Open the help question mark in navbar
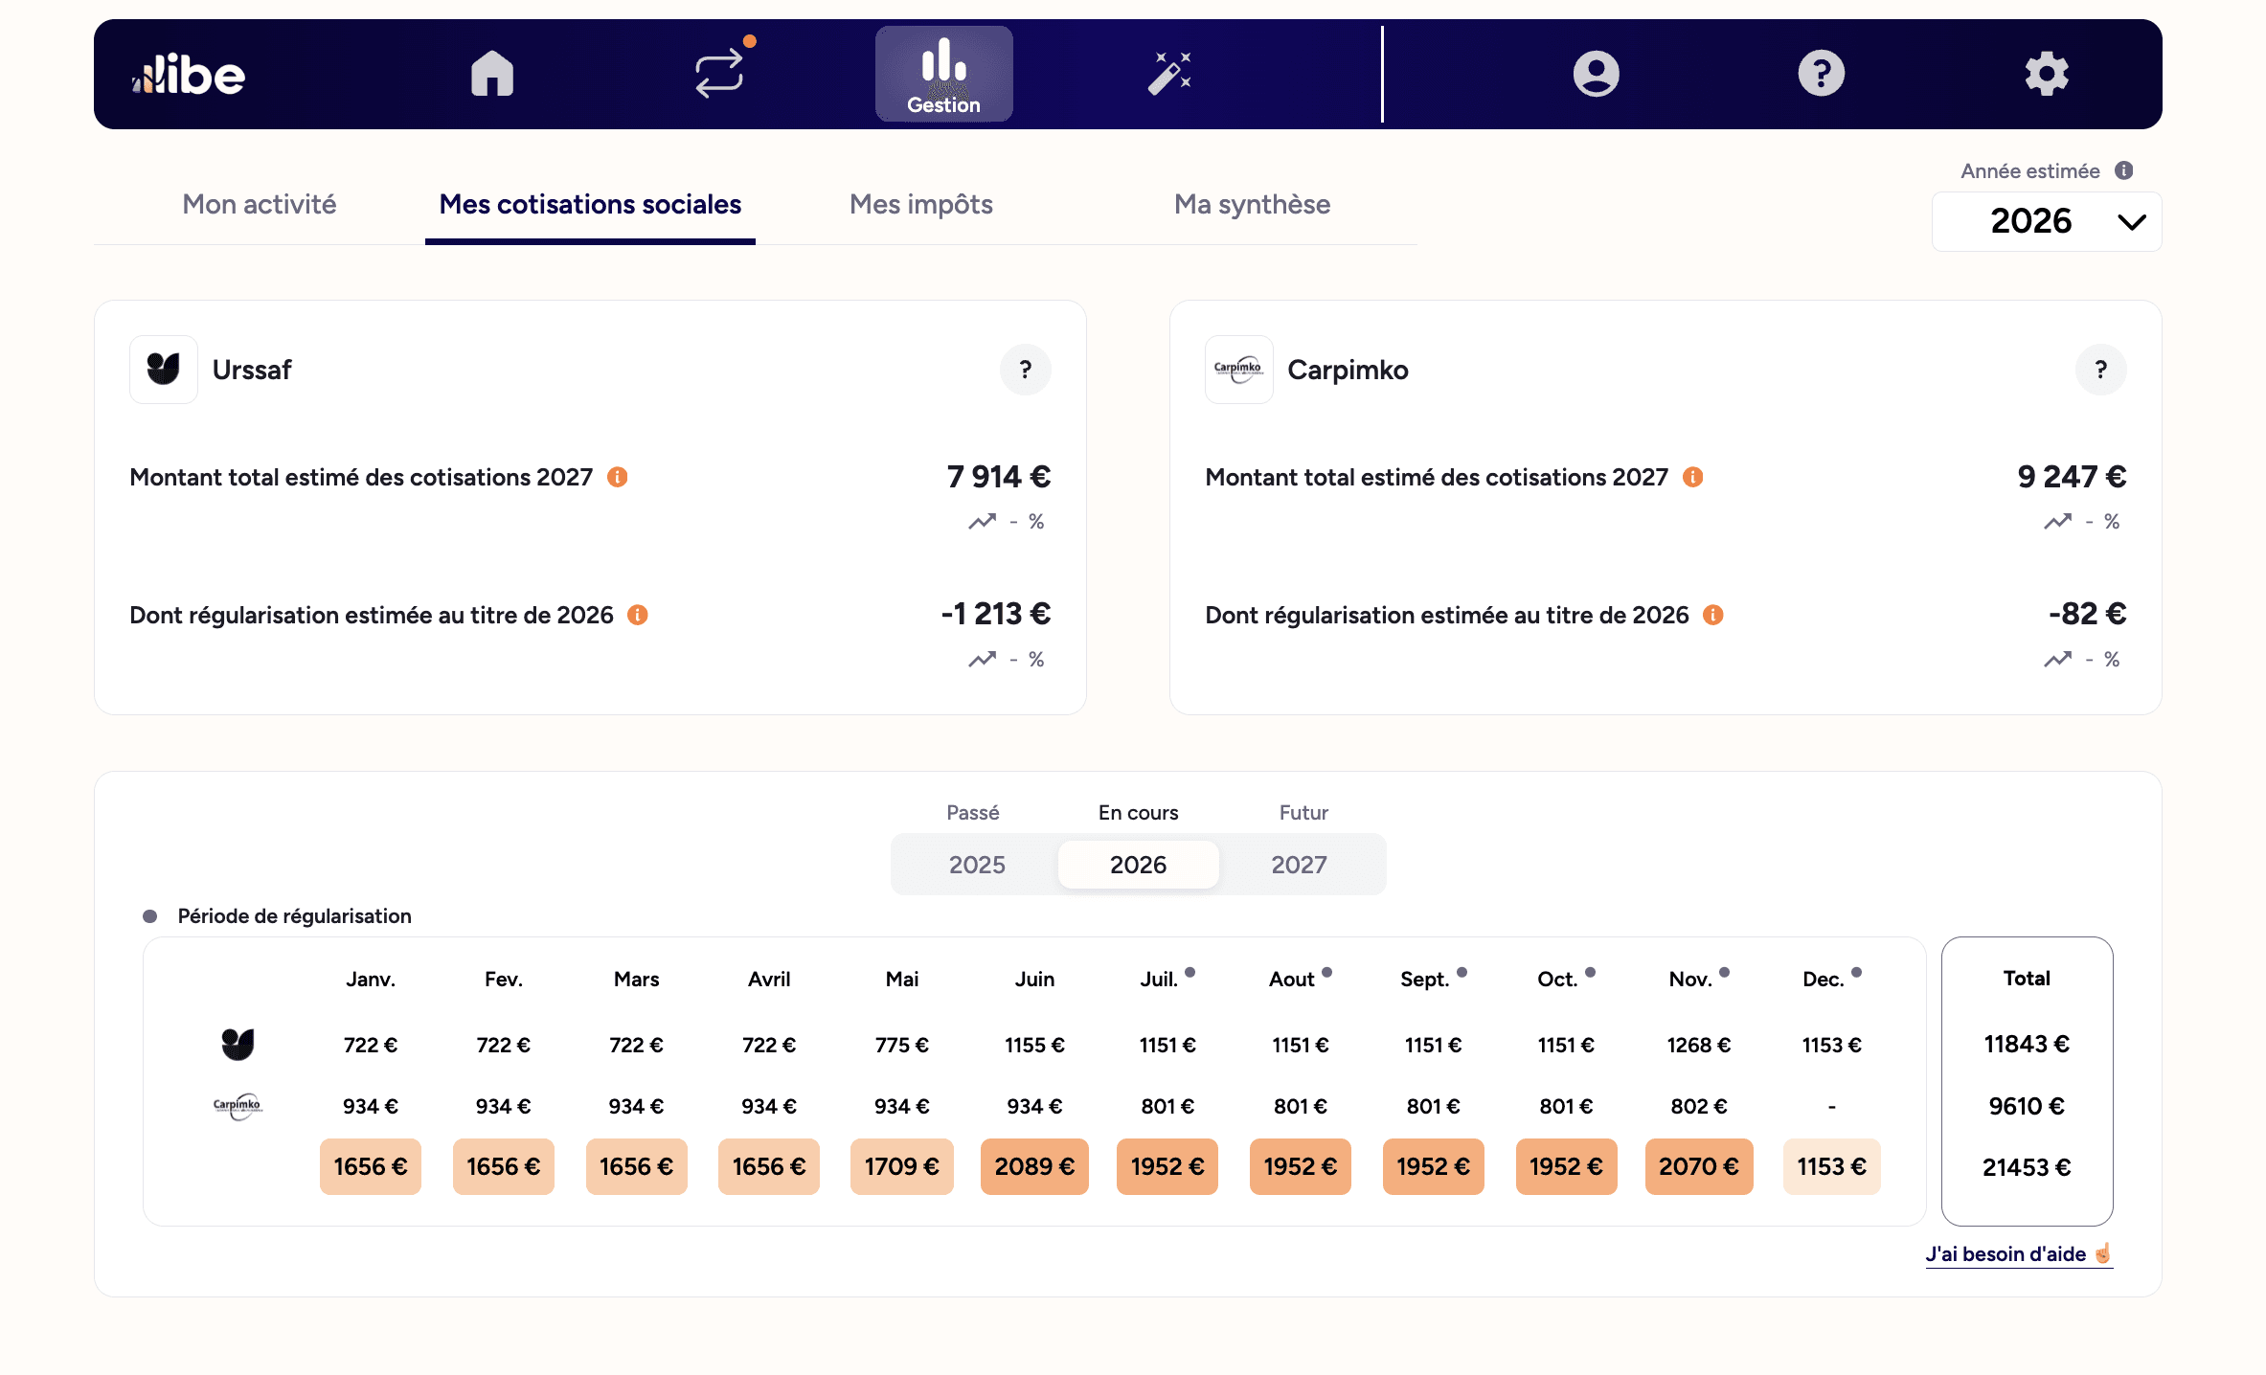This screenshot has height=1375, width=2266. [1821, 74]
